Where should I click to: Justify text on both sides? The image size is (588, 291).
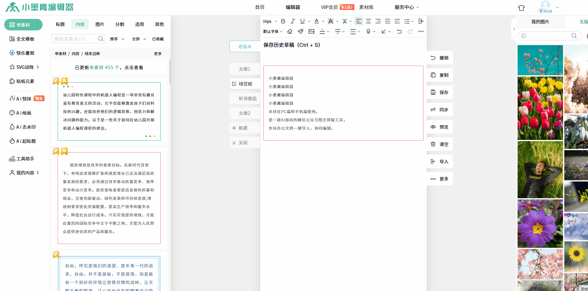pyautogui.click(x=388, y=21)
